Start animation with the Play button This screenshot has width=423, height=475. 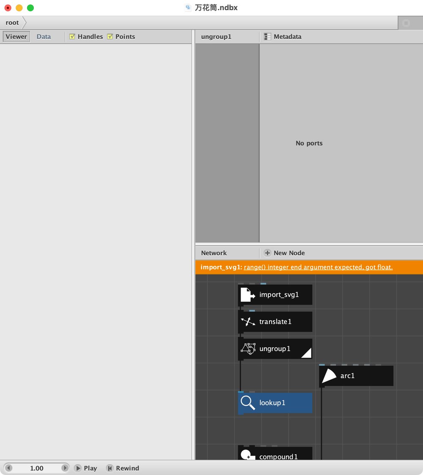tap(85, 468)
